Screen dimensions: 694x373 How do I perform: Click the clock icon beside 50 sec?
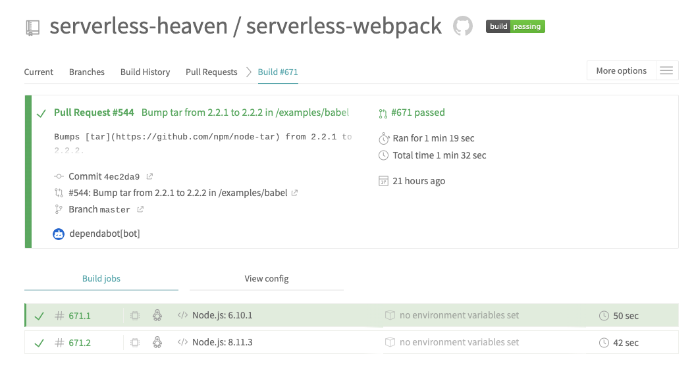[x=604, y=316]
